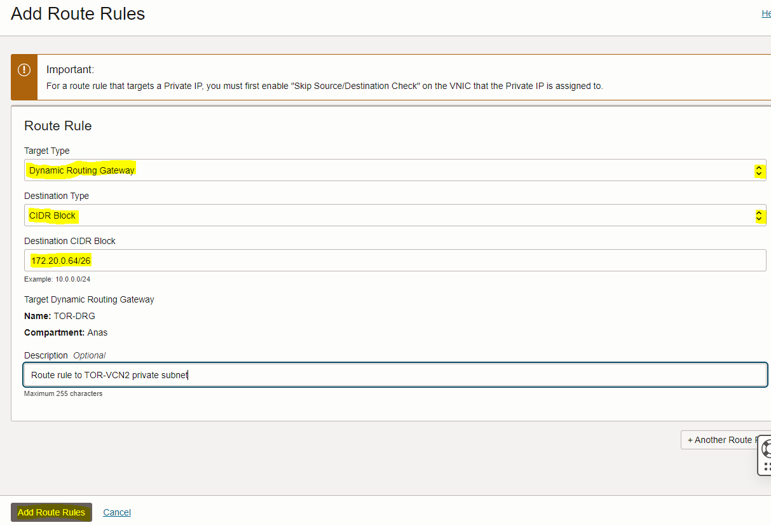Click the Cancel link
The height and width of the screenshot is (525, 771).
[117, 512]
